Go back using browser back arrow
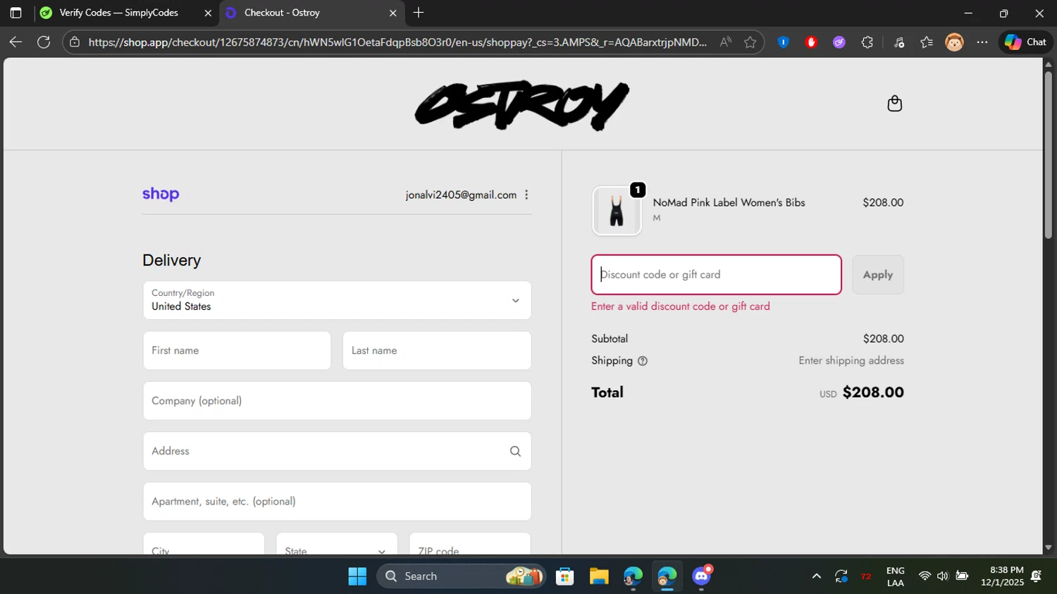 pyautogui.click(x=16, y=42)
